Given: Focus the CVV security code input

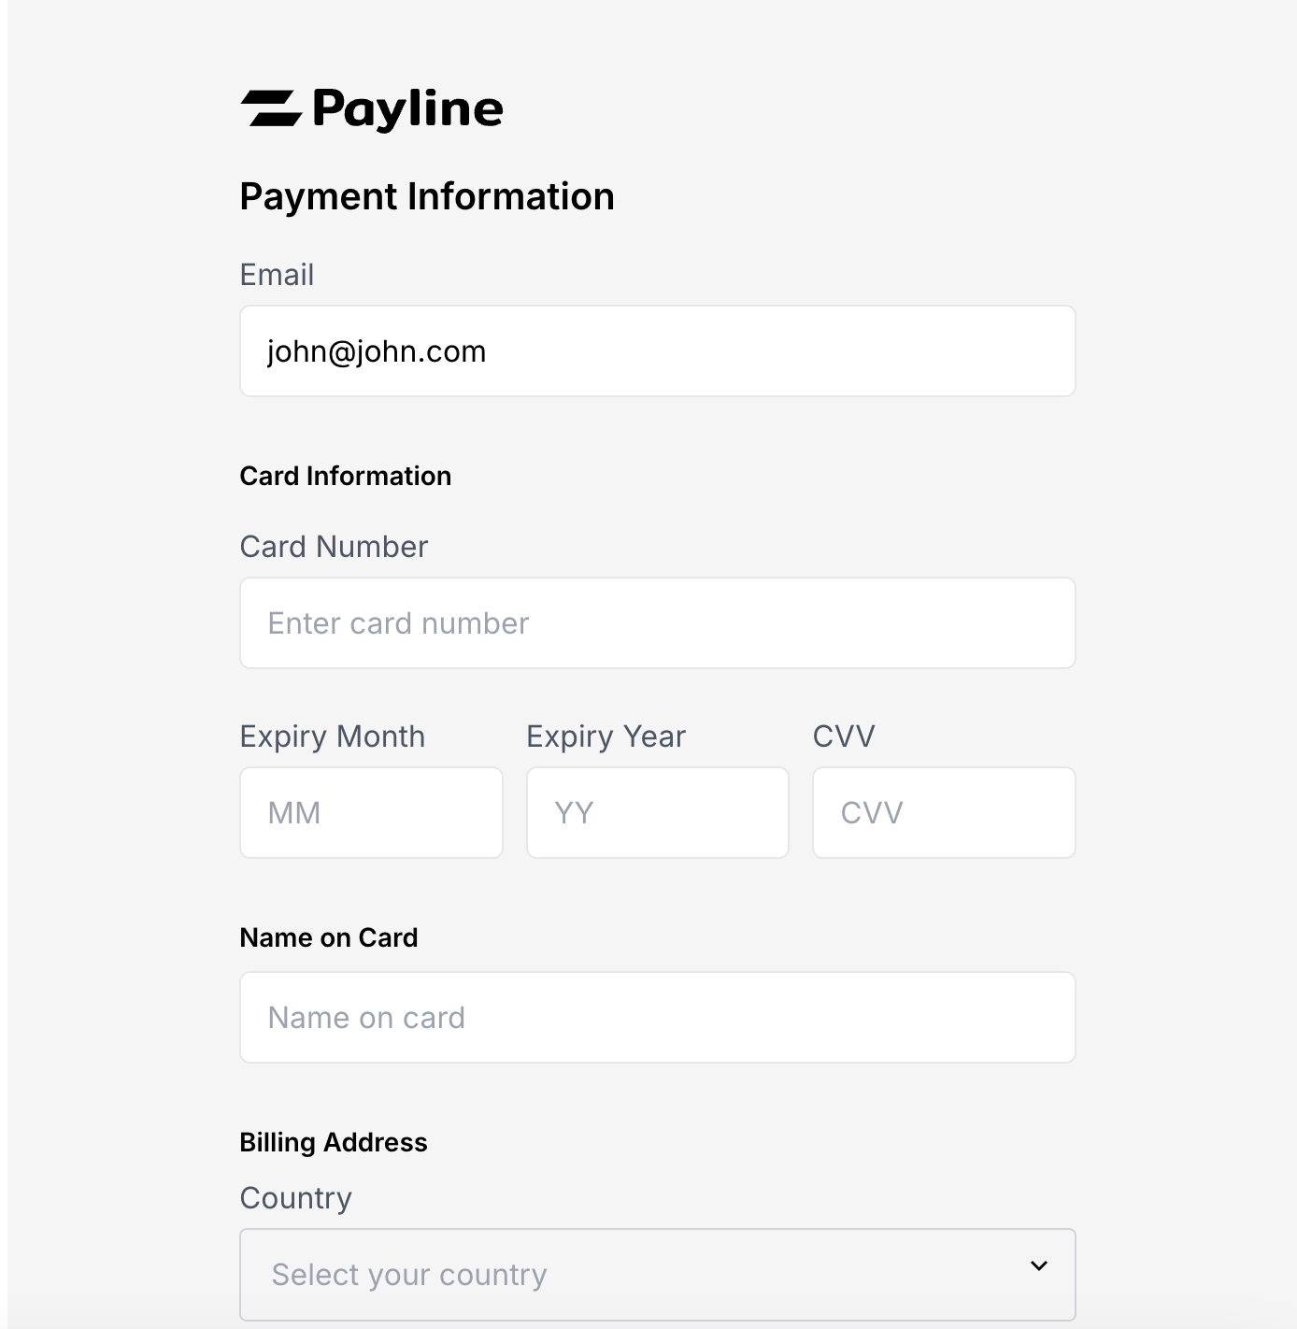Looking at the screenshot, I should point(944,813).
